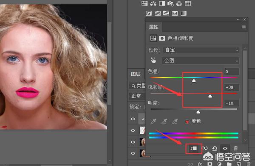Click the hue value field showing 0

click(x=232, y=72)
